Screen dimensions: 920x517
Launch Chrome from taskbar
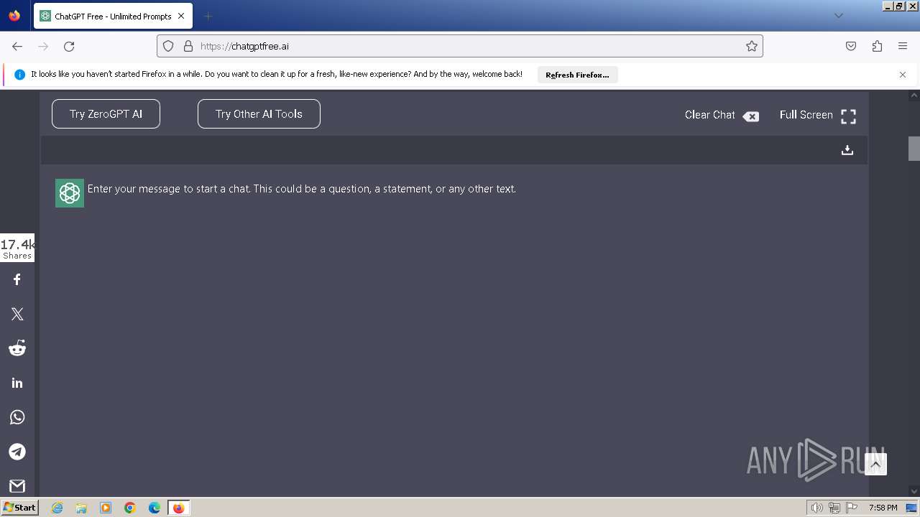130,508
